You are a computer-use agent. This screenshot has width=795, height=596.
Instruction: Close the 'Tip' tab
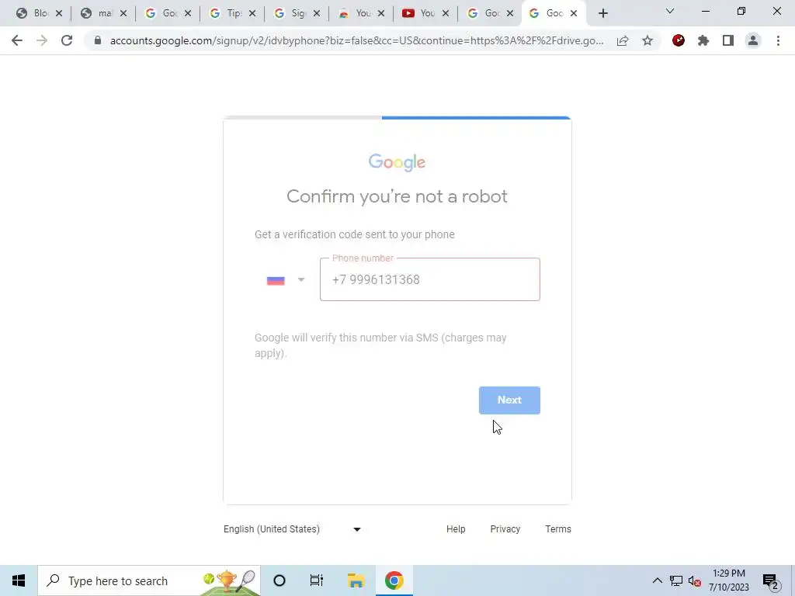(252, 14)
